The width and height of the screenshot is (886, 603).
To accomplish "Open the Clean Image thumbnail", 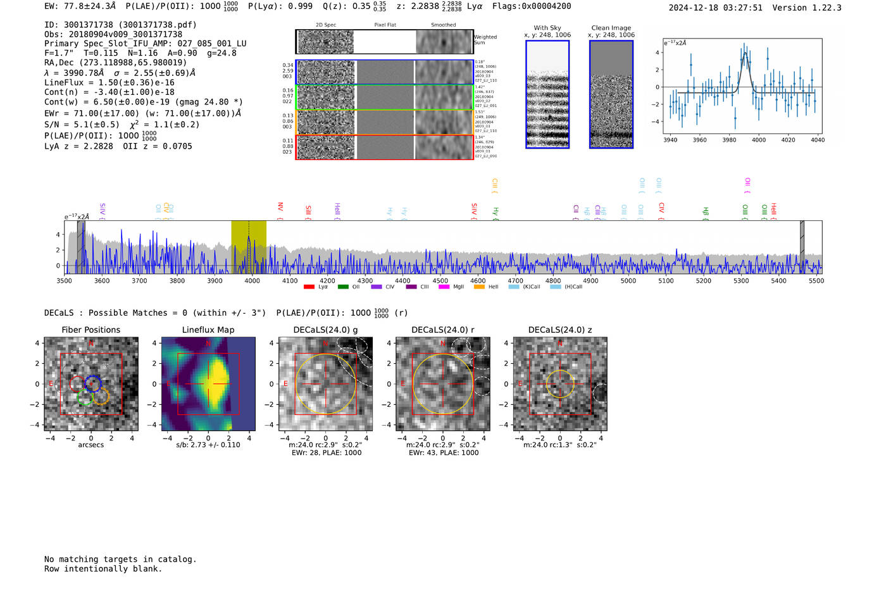I will click(611, 94).
